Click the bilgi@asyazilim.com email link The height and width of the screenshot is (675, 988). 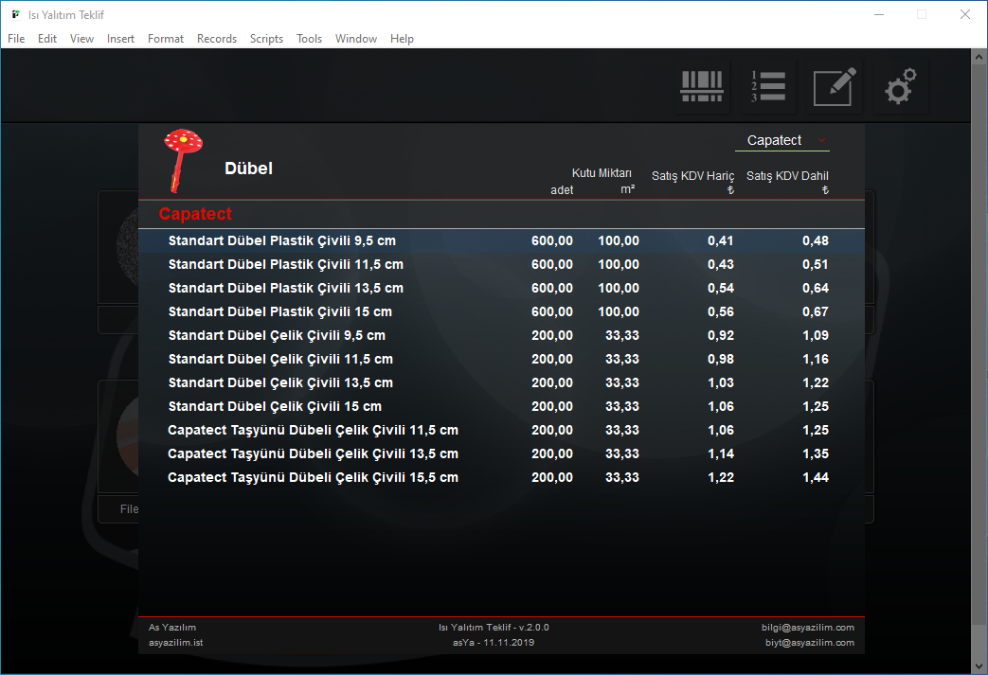coord(808,627)
